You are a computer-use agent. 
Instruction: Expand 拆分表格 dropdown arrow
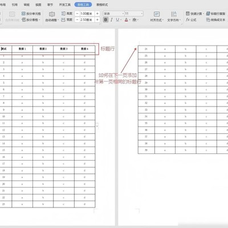tap(39, 20)
